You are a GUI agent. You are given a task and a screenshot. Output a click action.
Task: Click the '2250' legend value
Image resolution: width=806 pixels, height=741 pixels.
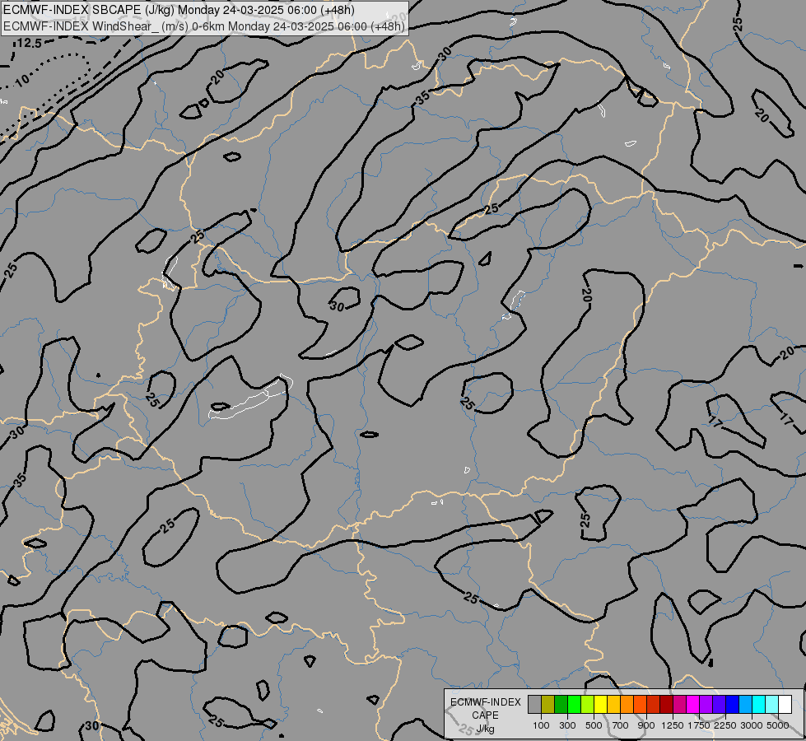coord(724,725)
